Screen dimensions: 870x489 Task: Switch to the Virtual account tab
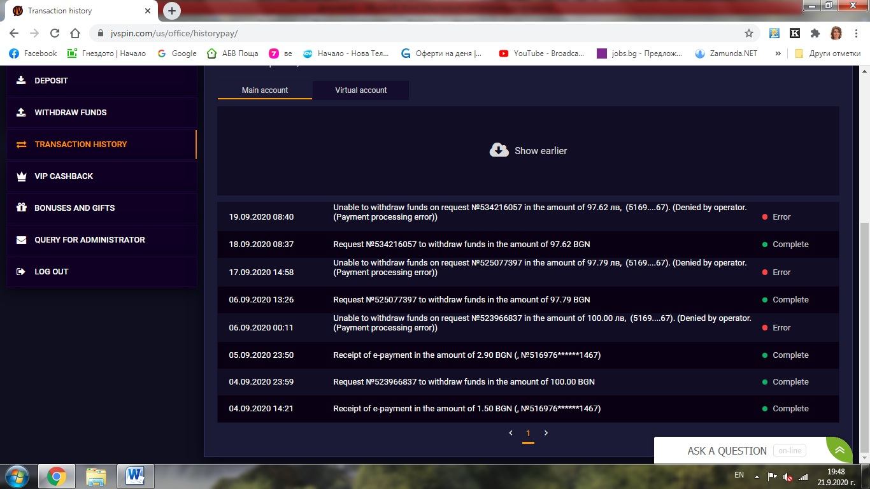(360, 90)
